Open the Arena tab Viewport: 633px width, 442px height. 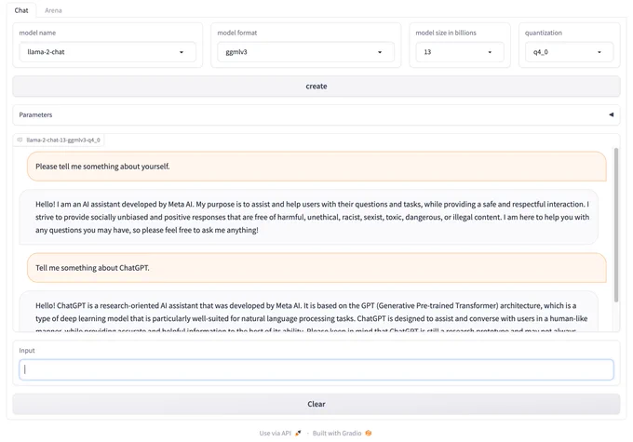click(53, 10)
